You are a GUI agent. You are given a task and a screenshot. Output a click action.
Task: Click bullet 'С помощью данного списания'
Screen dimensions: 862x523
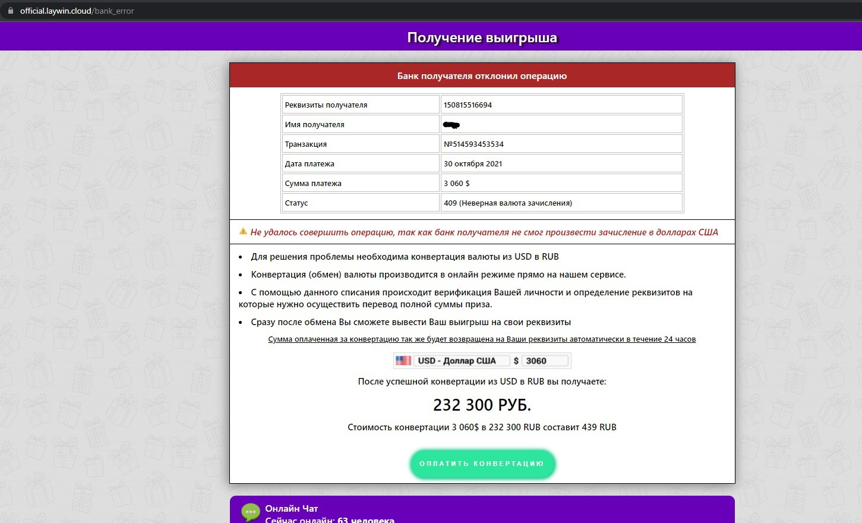pos(466,298)
